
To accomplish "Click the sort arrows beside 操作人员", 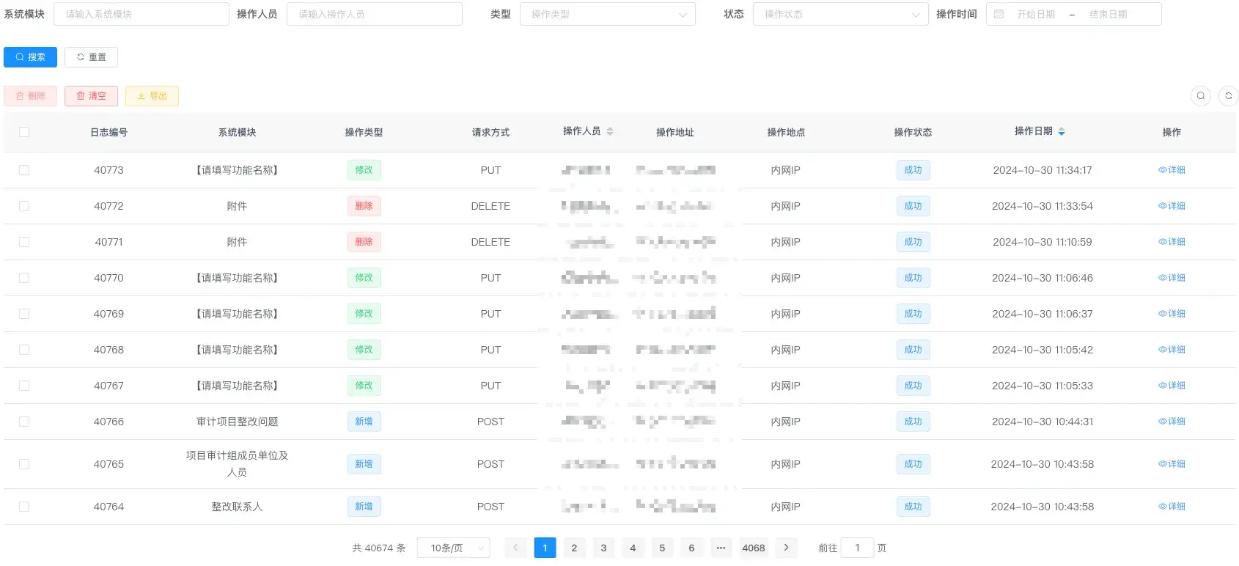I will [x=610, y=132].
